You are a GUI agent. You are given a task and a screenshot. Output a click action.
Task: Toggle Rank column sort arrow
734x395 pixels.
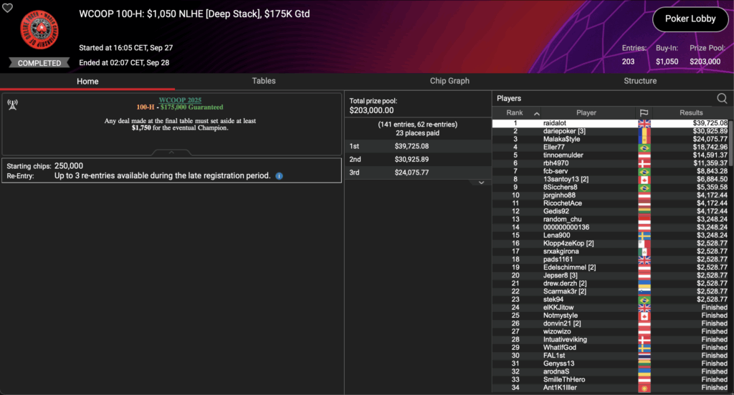click(537, 114)
